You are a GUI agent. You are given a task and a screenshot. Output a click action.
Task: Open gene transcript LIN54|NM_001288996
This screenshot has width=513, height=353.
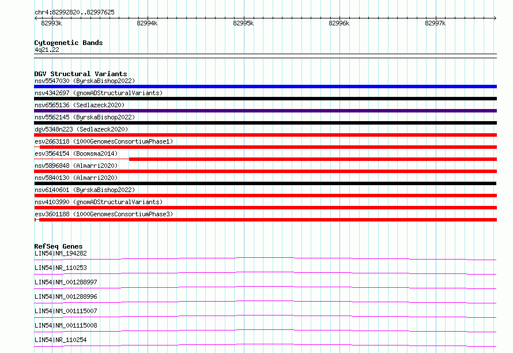point(66,296)
